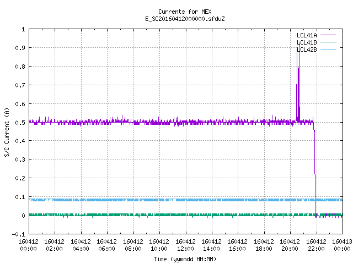This screenshot has width=353, height=264.
Task: Click the x-axis tick 160412 16:00
Action: pos(238,245)
